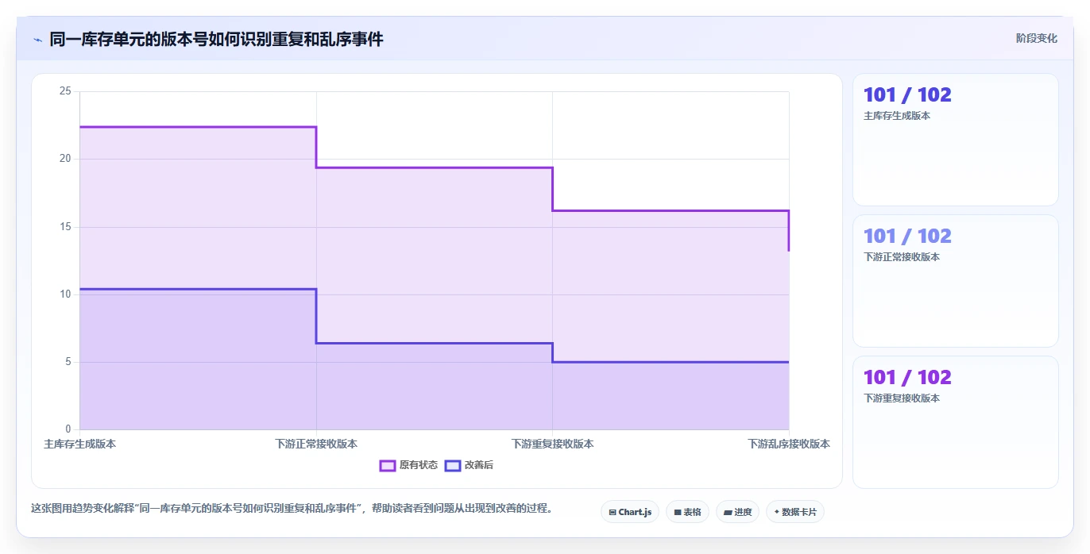Image resolution: width=1090 pixels, height=554 pixels.
Task: Click the 101 / 102 value above 下游重复接收版本
Action: [907, 377]
